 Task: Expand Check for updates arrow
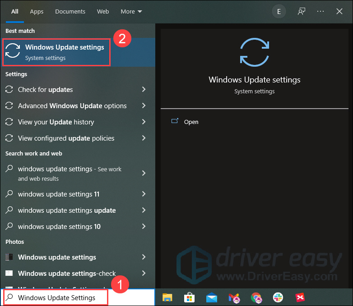(144, 90)
